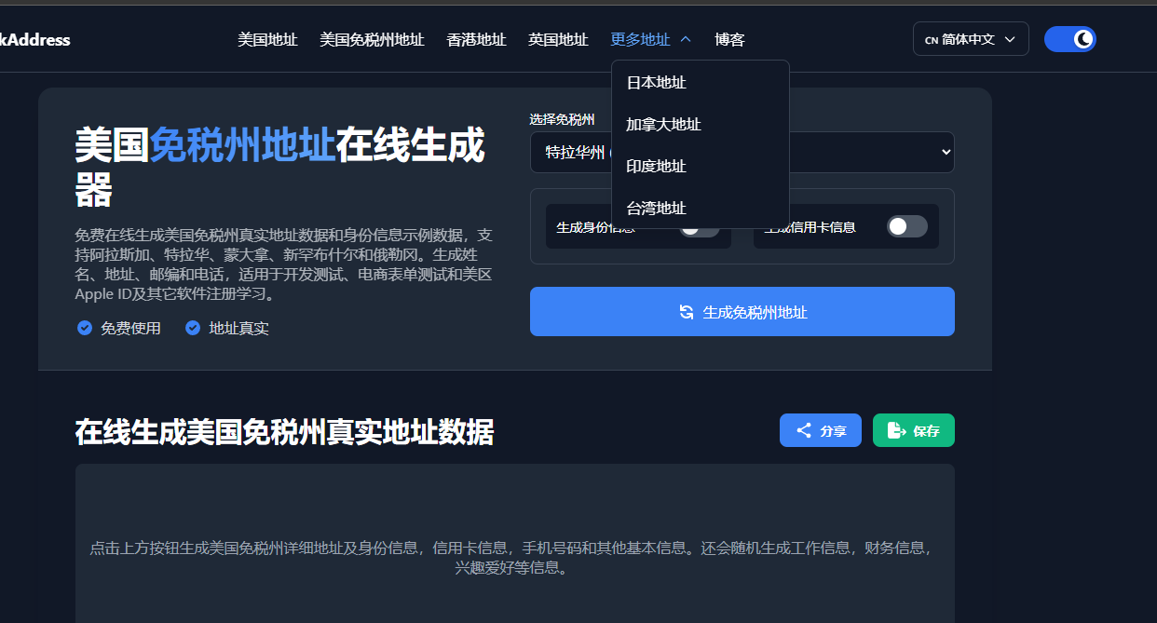1157x623 pixels.
Task: Open the 简体中文 language dropdown
Action: pyautogui.click(x=971, y=39)
